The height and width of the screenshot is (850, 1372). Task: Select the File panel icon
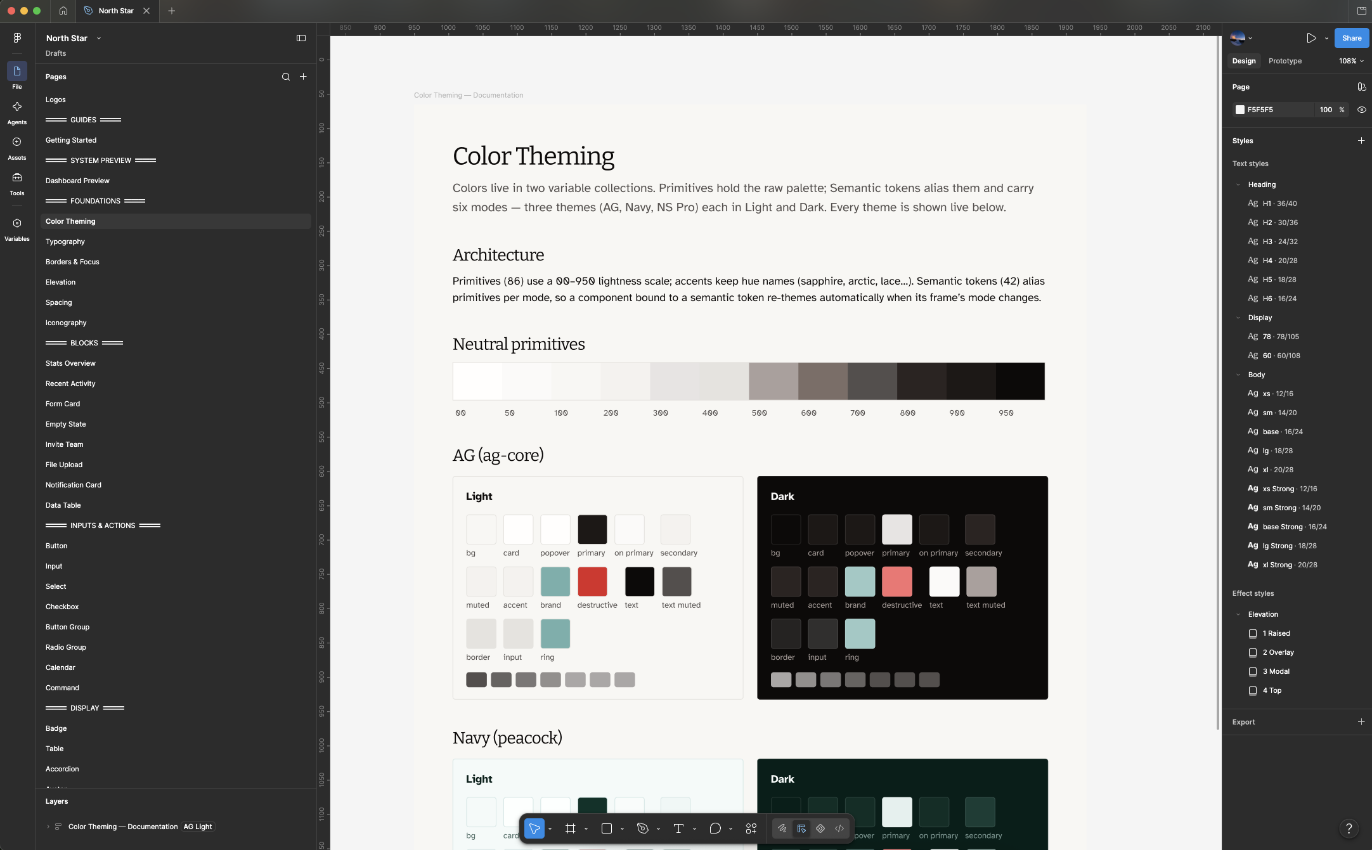(x=17, y=71)
